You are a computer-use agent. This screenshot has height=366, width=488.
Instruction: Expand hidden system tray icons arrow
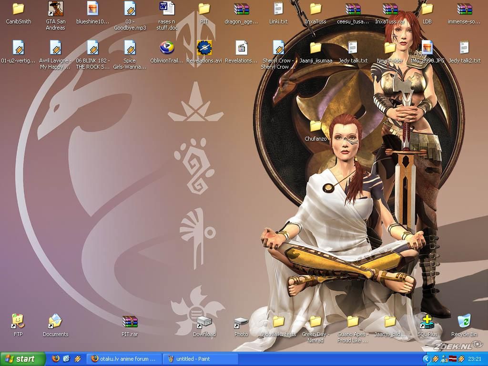[427, 359]
